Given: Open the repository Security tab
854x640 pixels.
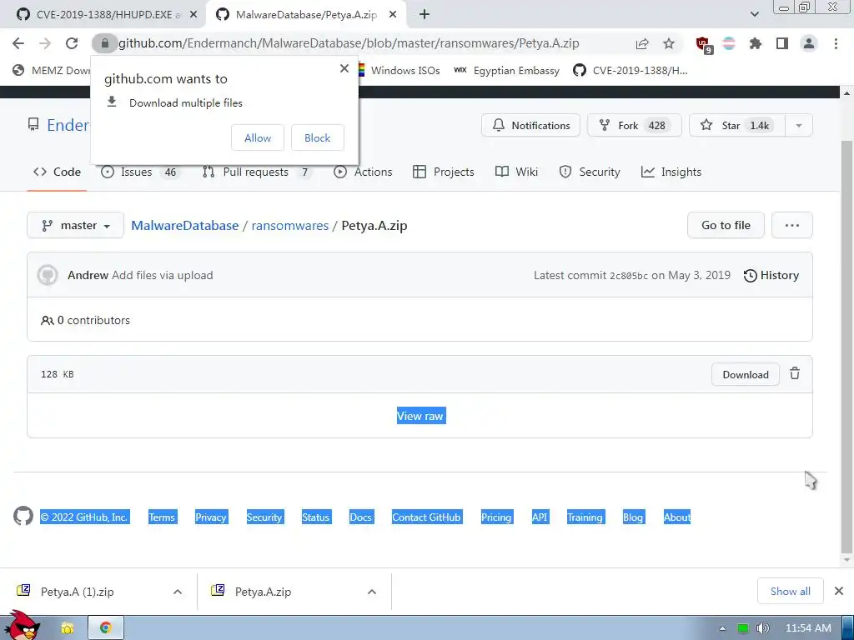Looking at the screenshot, I should 590,172.
